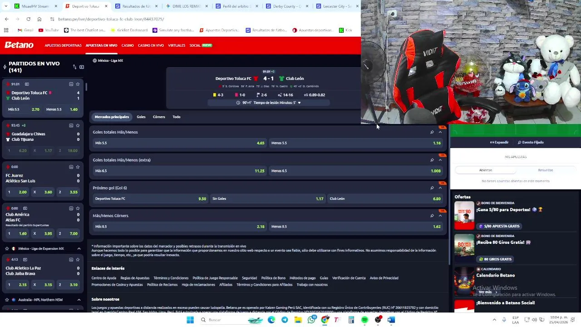The height and width of the screenshot is (327, 581).
Task: Open the Windows Start menu
Action: click(x=190, y=320)
